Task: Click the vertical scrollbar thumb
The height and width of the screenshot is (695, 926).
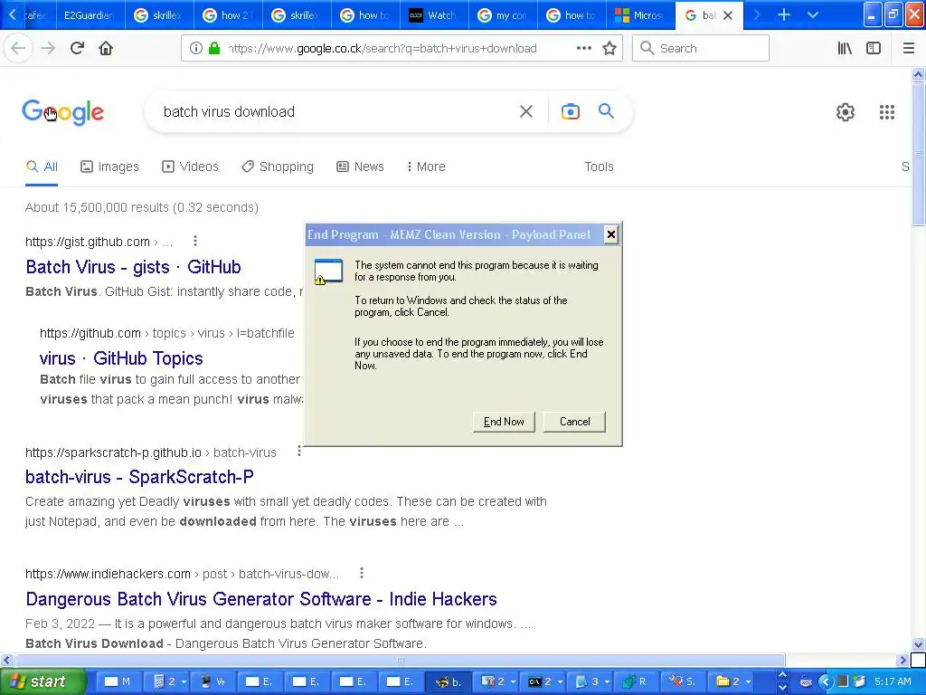Action: [919, 154]
